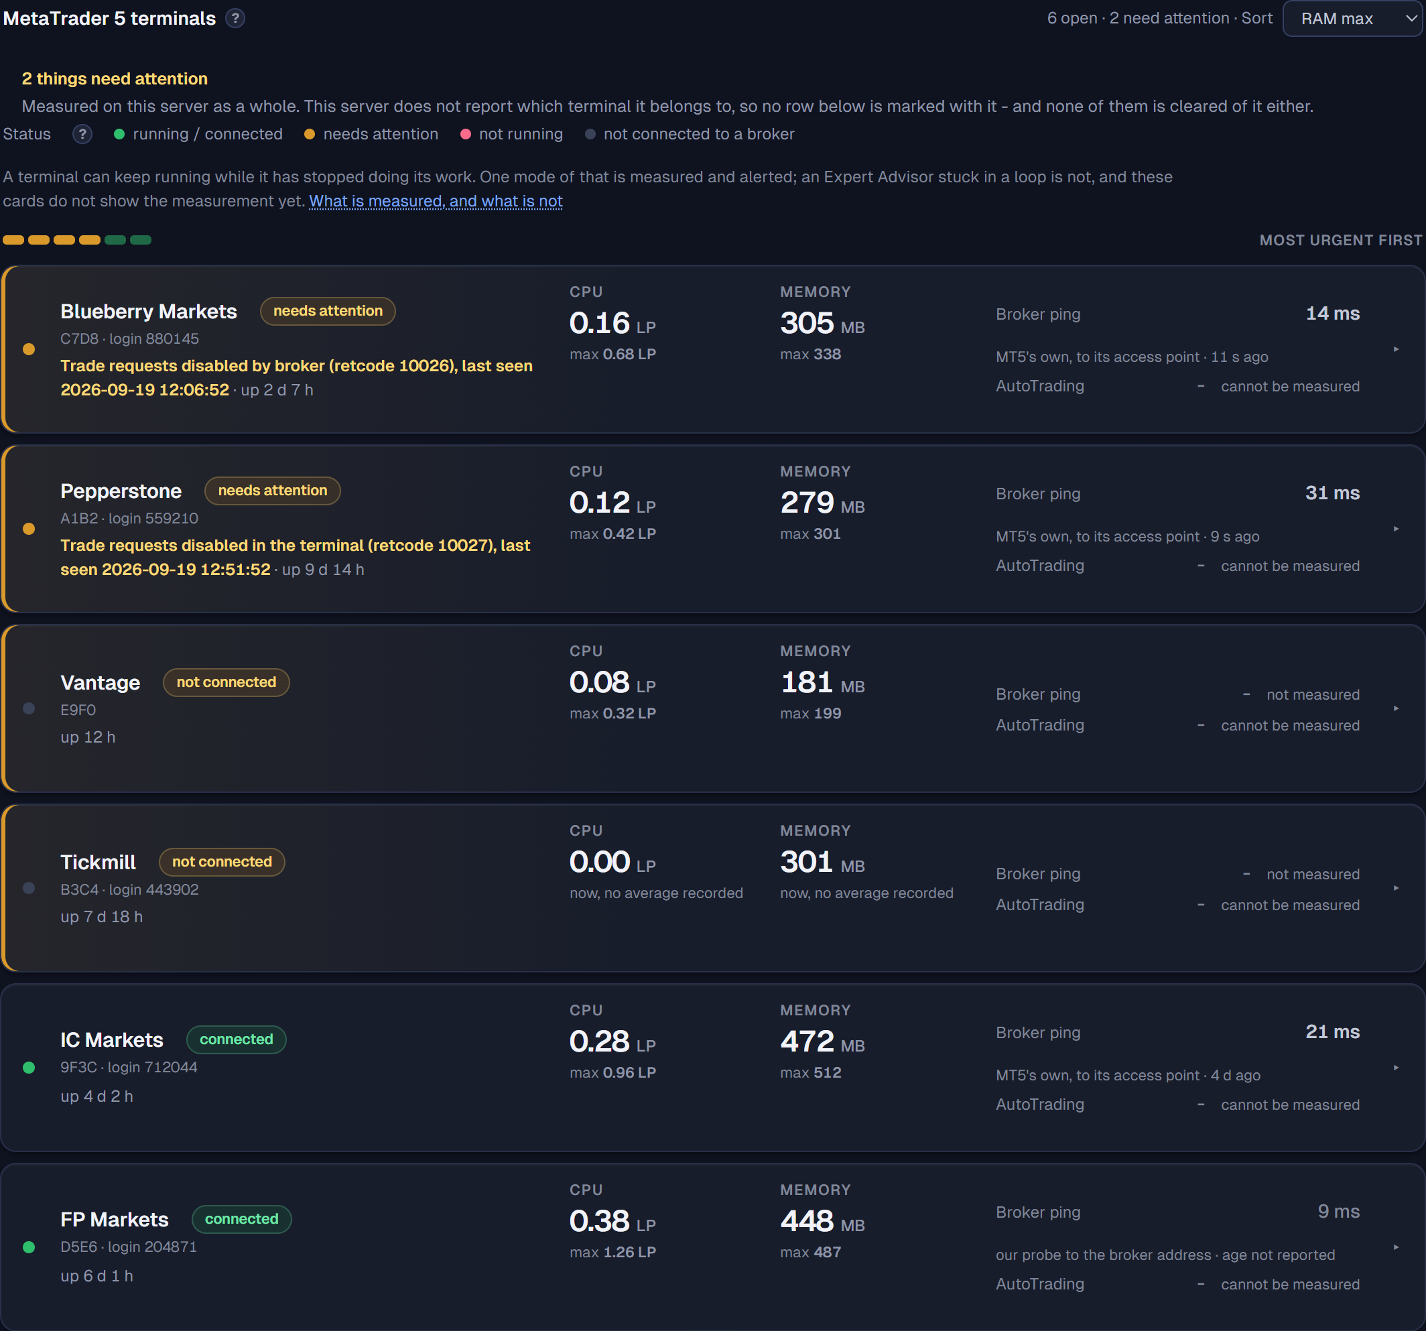Select the Blueberry Markets terminal name
This screenshot has height=1331, width=1426.
pos(149,312)
